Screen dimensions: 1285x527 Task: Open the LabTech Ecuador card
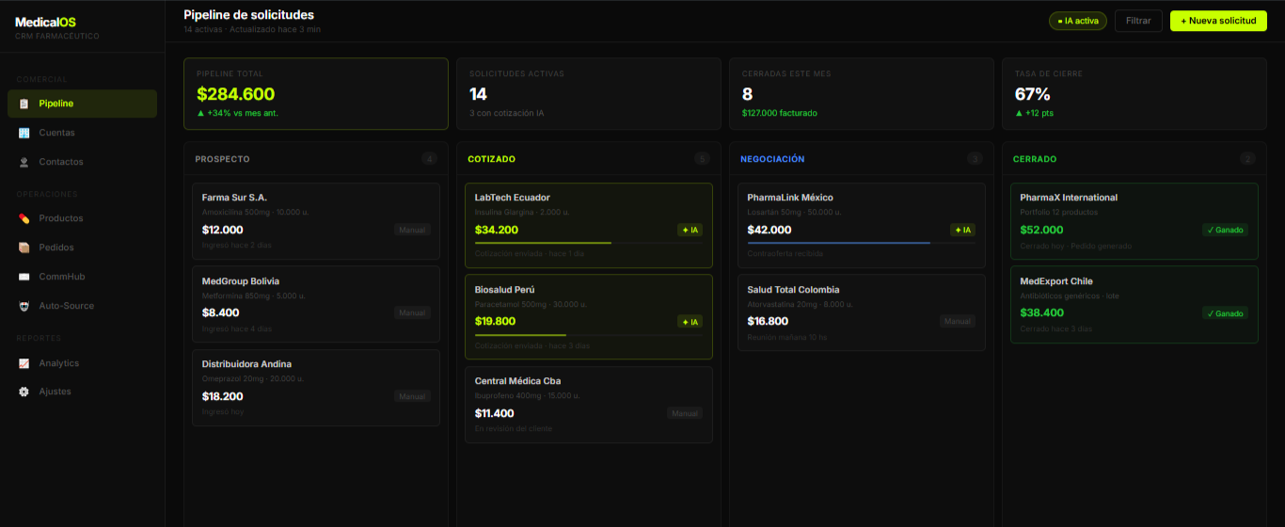tap(589, 225)
